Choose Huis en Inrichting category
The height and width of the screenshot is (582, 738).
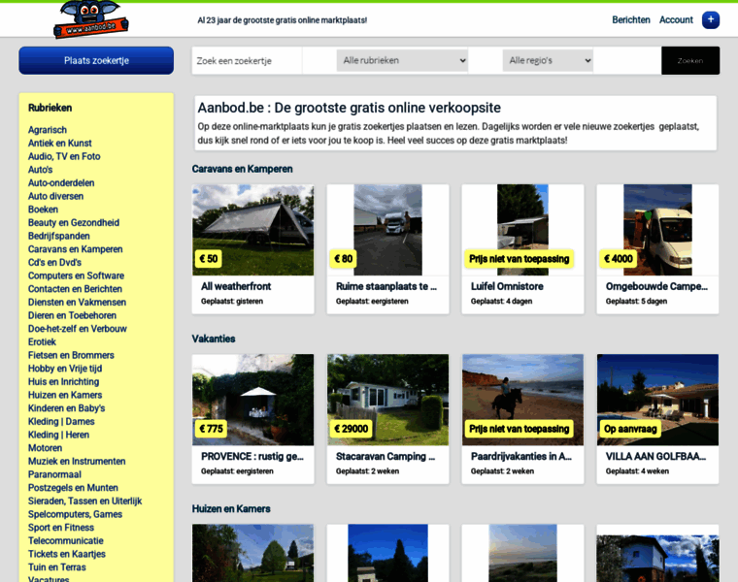[x=63, y=382]
